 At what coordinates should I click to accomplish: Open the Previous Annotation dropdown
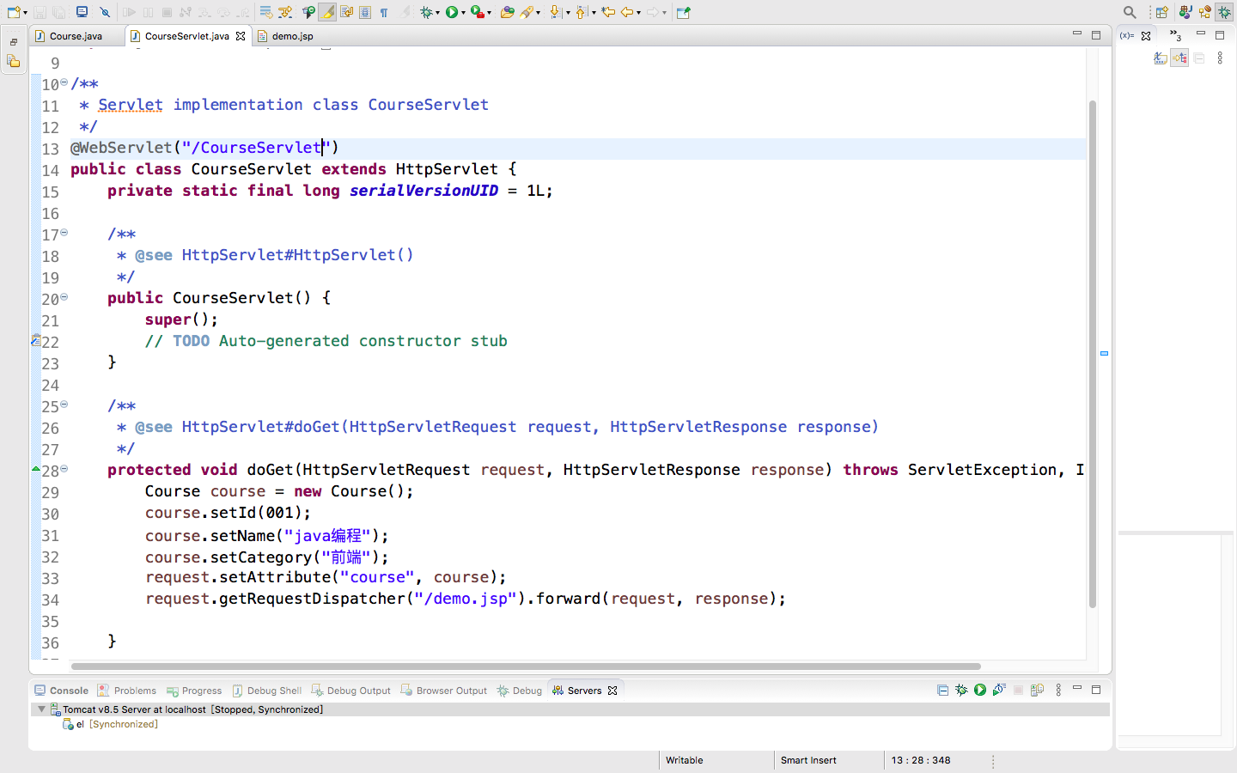[594, 13]
